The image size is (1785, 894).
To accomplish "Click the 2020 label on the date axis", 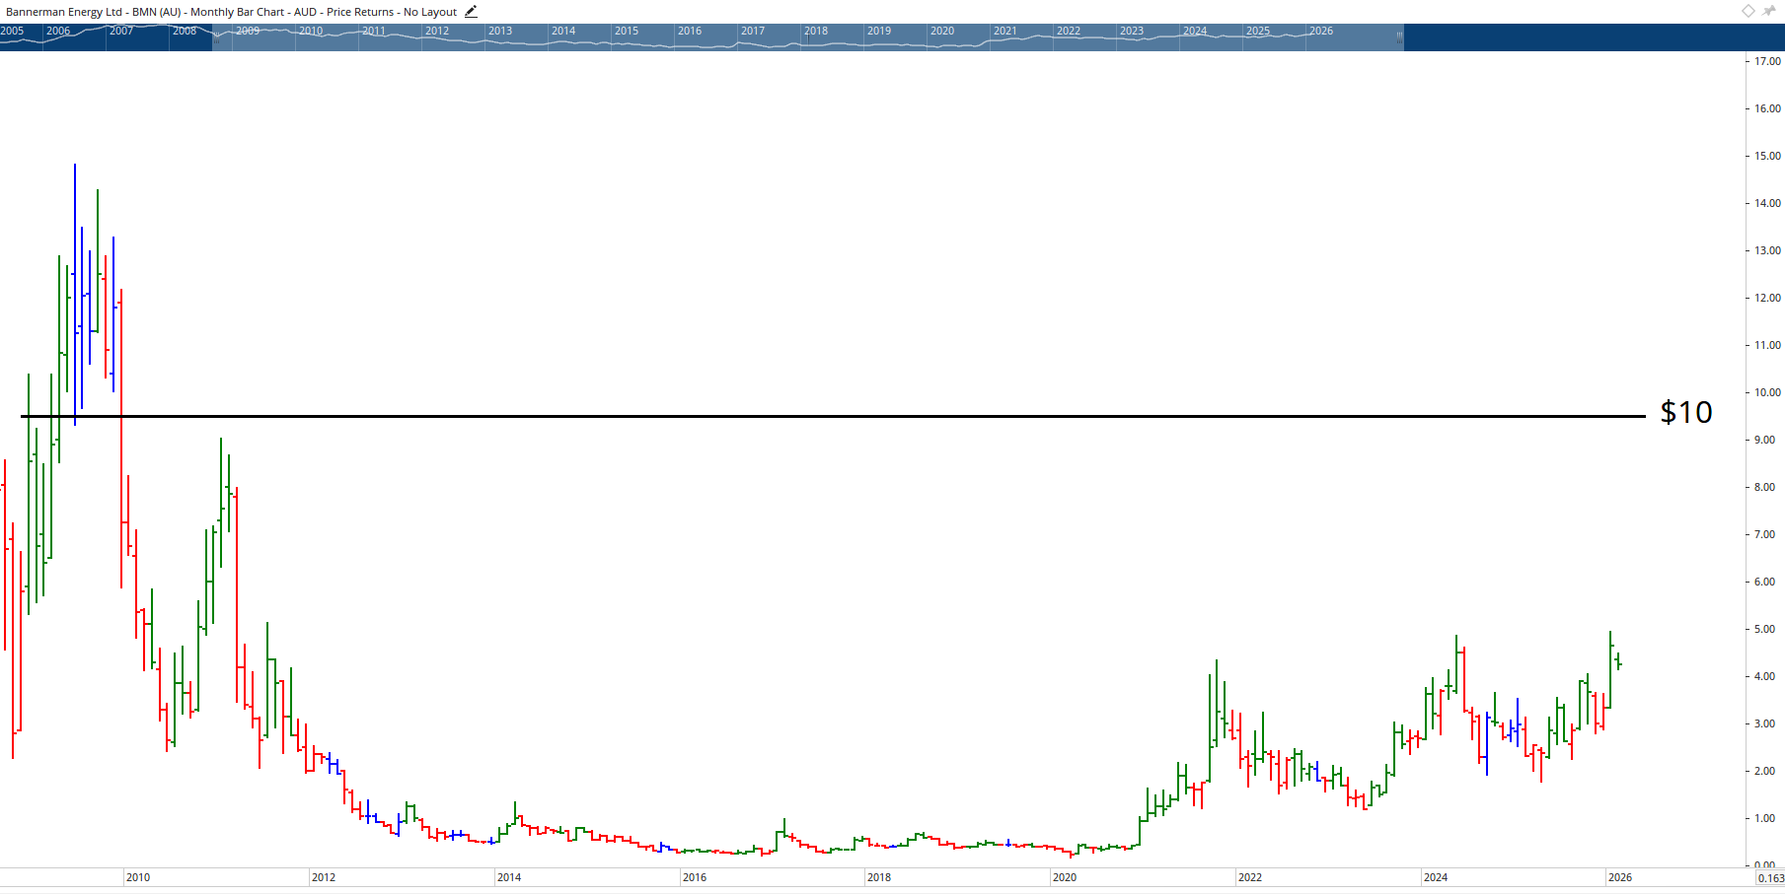I will tap(1066, 877).
